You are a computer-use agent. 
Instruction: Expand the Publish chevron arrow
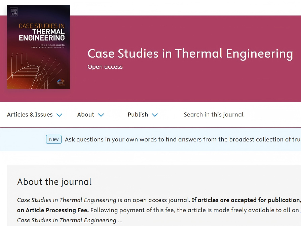coord(155,115)
